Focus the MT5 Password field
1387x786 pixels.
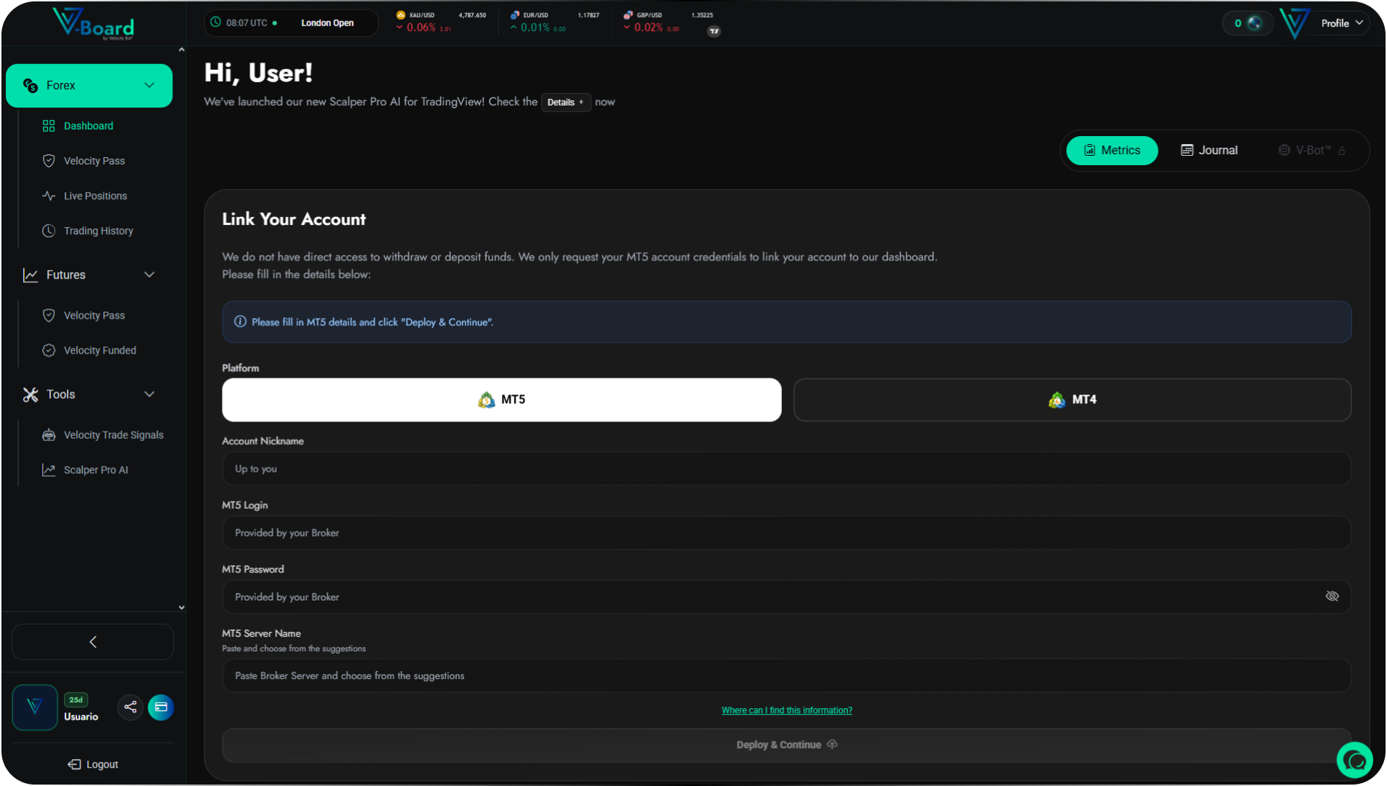coord(786,597)
